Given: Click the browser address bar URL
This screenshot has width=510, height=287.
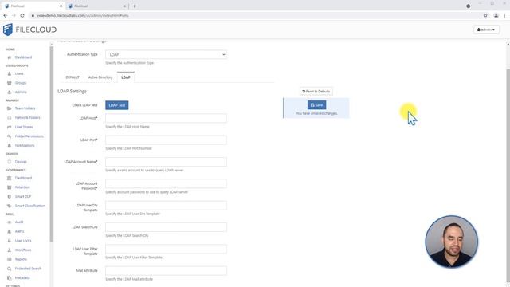Looking at the screenshot, I should [x=83, y=15].
